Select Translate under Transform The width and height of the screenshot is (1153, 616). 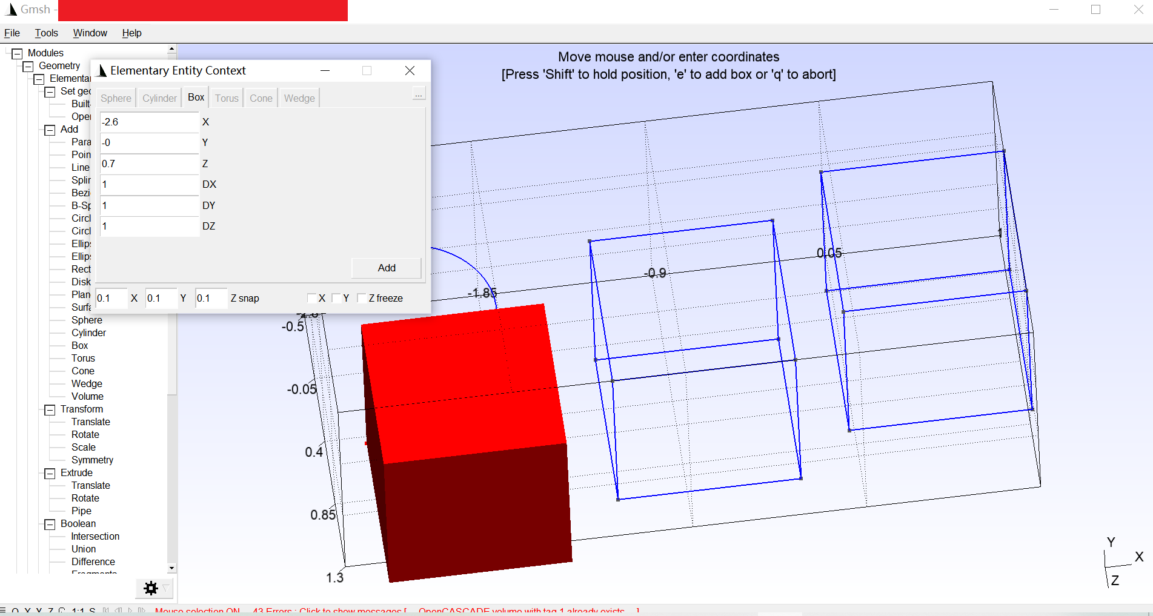pos(91,422)
